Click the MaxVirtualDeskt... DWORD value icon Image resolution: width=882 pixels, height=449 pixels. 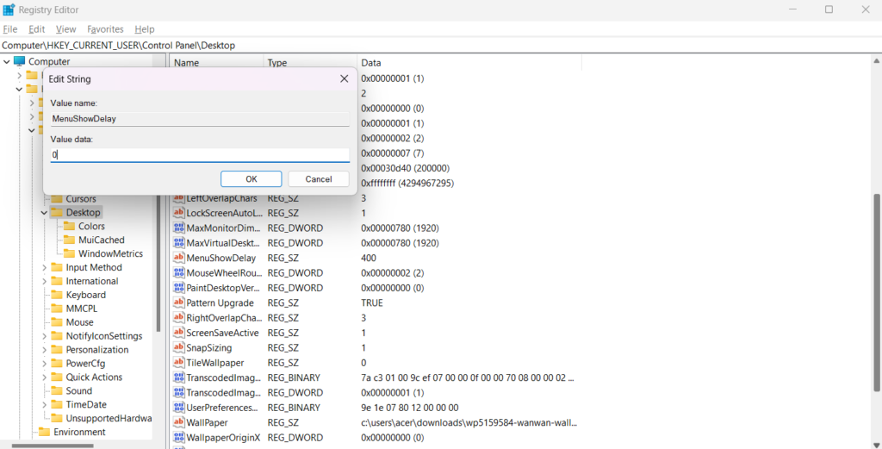[179, 243]
